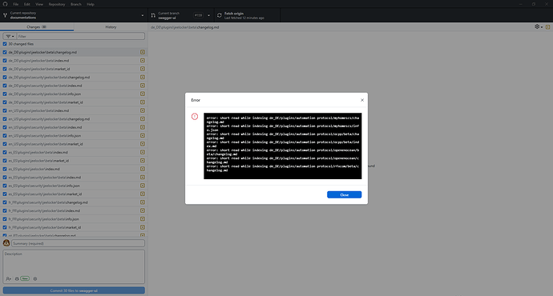The height and width of the screenshot is (296, 553).
Task: Click modified icon for de_DE security market_id
Action: (143, 102)
